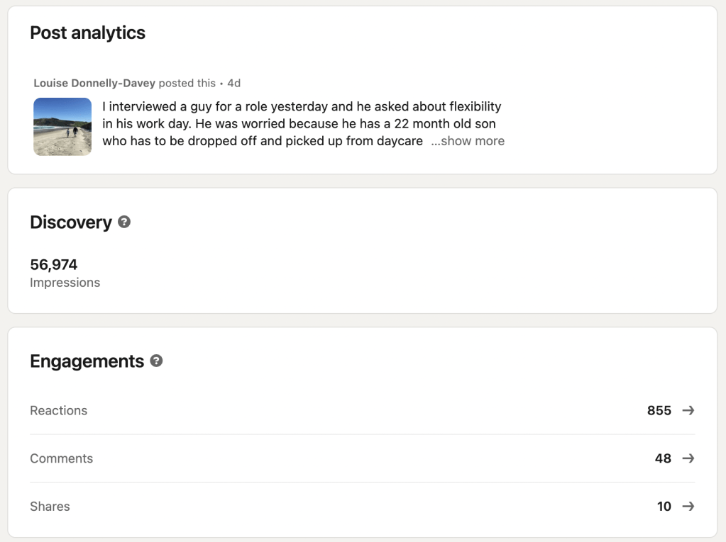
Task: Click the Shares row label
Action: click(50, 507)
